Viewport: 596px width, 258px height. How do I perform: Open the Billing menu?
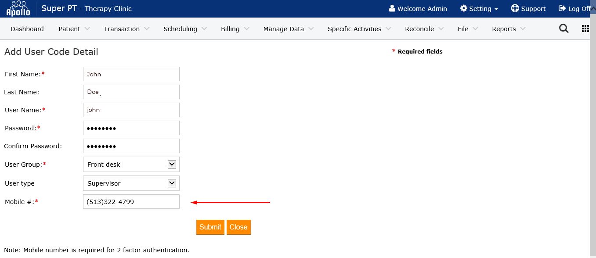pos(235,29)
